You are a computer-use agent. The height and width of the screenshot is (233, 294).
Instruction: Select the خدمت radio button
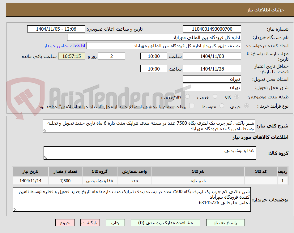pyautogui.click(x=215, y=97)
